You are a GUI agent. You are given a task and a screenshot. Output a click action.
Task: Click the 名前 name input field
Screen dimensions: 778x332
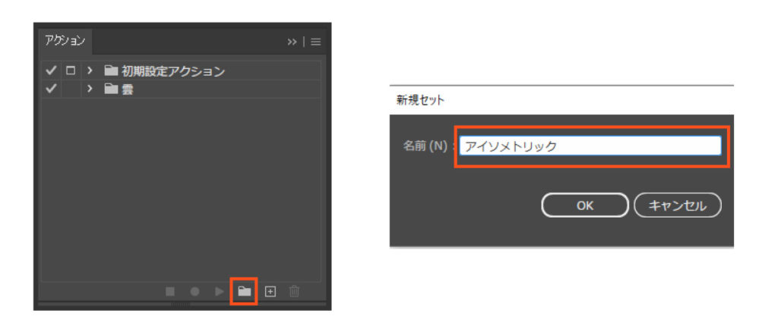(590, 146)
